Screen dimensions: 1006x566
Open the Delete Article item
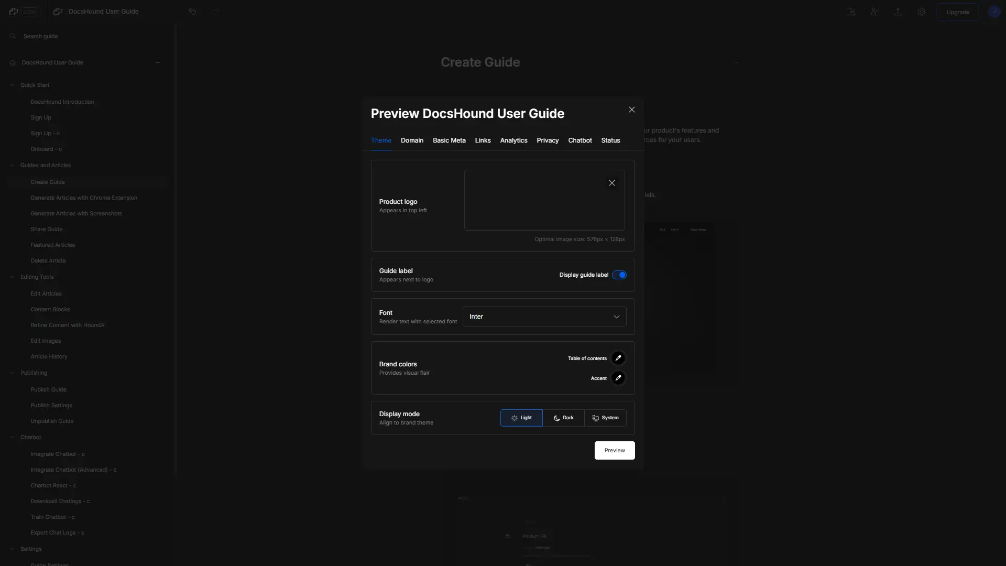pos(48,261)
